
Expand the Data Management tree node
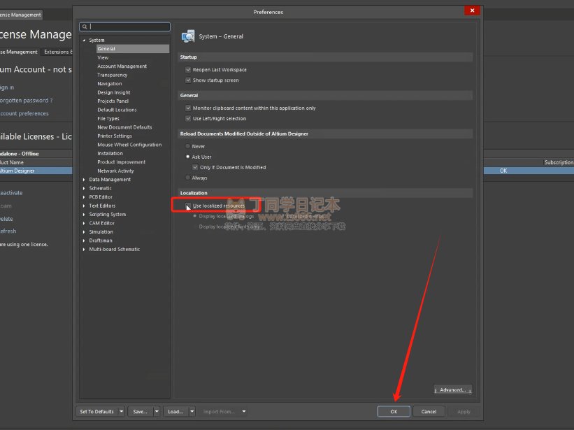pyautogui.click(x=84, y=180)
